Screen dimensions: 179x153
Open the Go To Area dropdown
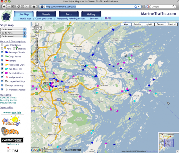coord(13,29)
